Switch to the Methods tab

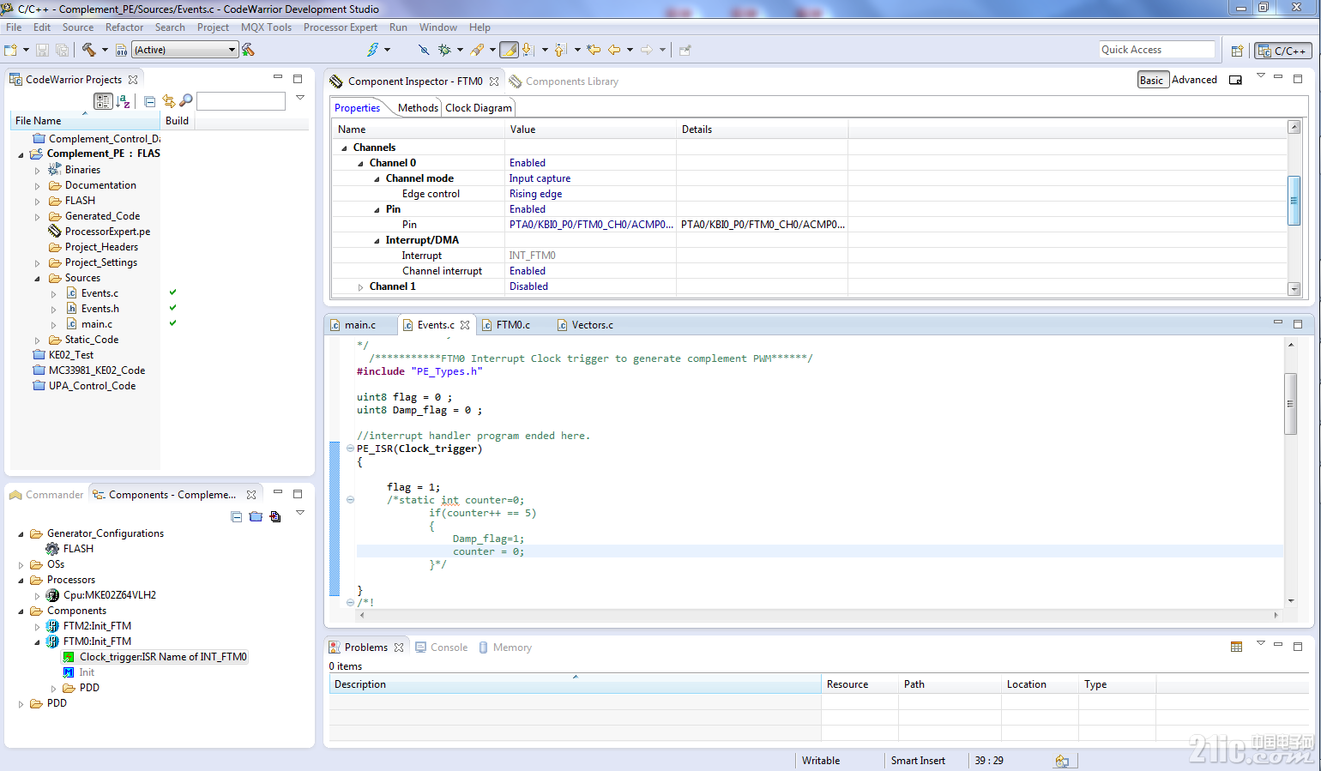[418, 108]
